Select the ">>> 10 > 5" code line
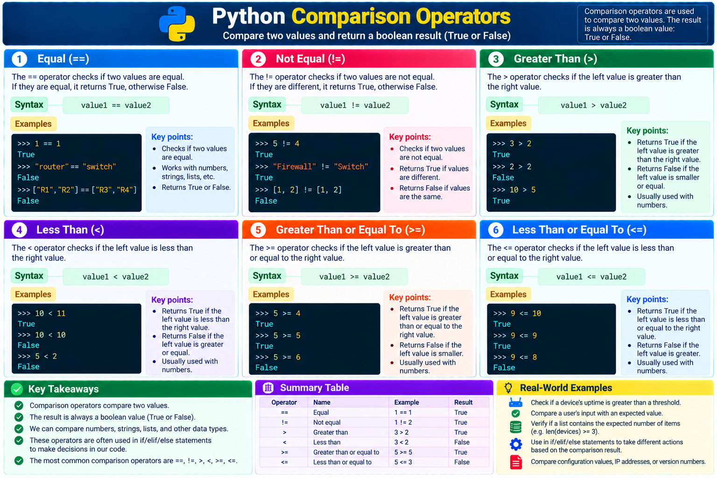This screenshot has width=717, height=478. (514, 190)
